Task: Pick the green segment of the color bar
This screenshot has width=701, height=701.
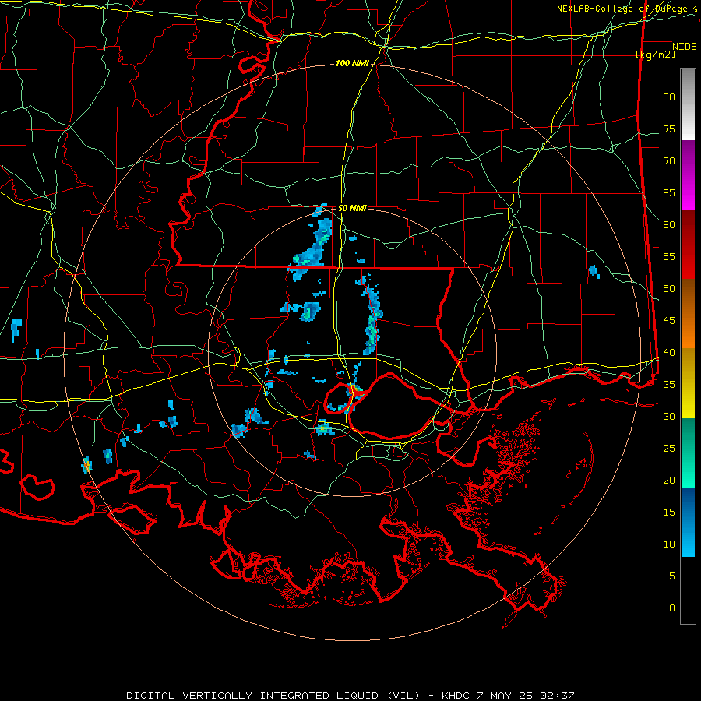Action: tap(688, 453)
